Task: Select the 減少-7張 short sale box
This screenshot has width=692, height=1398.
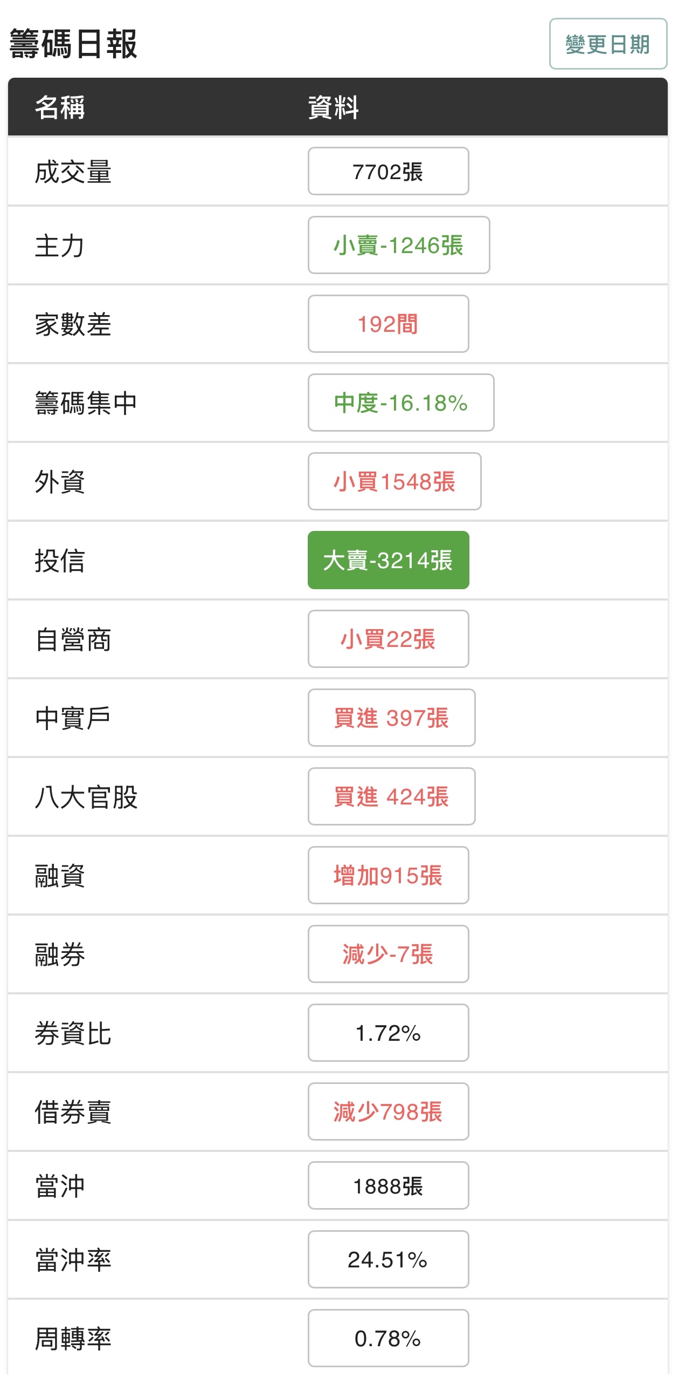Action: 388,953
